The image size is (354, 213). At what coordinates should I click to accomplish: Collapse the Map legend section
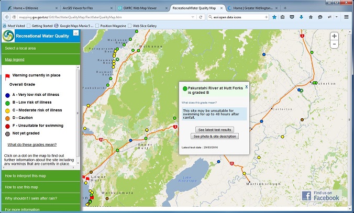(41, 59)
